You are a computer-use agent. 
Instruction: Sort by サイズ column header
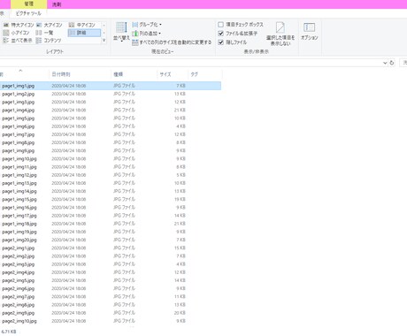(173, 74)
